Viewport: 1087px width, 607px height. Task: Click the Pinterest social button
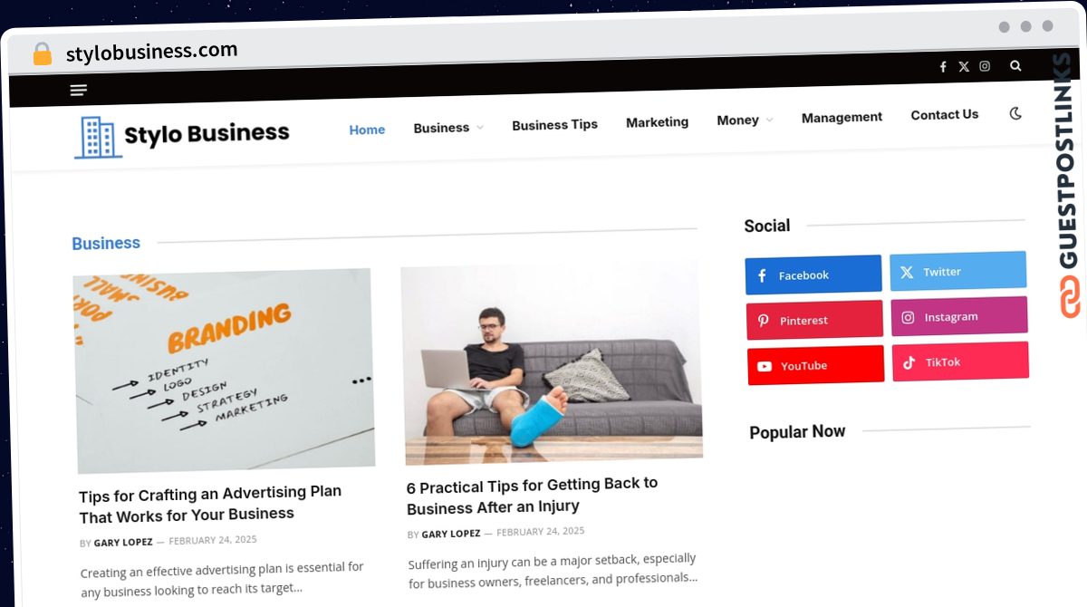click(x=814, y=320)
